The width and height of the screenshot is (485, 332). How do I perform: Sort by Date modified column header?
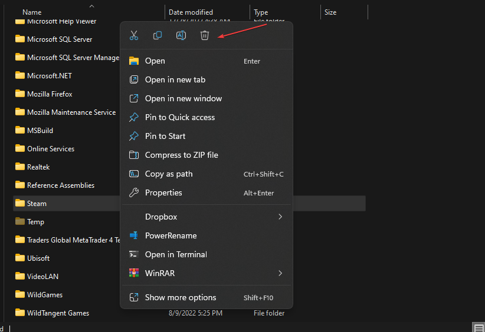click(191, 12)
